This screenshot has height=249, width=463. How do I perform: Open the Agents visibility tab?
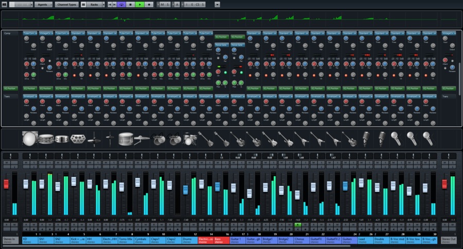43,4
